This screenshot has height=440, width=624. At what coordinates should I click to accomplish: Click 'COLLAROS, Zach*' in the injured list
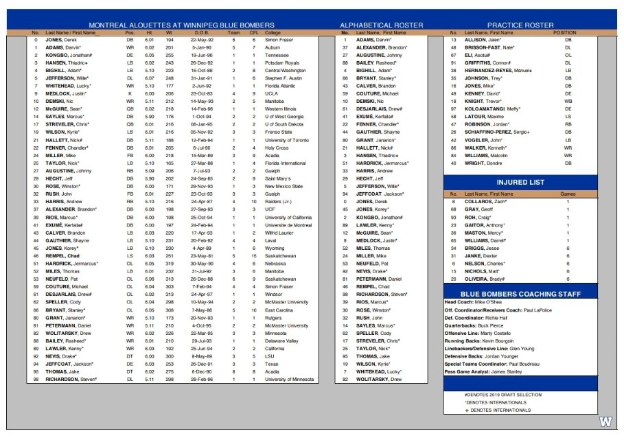click(x=485, y=201)
